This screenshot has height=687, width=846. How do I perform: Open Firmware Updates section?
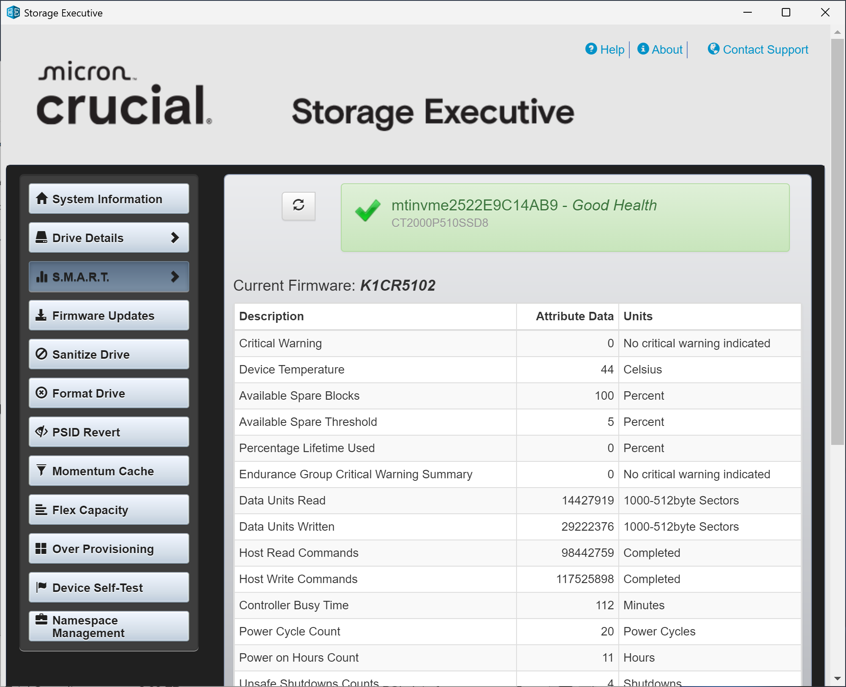click(109, 316)
